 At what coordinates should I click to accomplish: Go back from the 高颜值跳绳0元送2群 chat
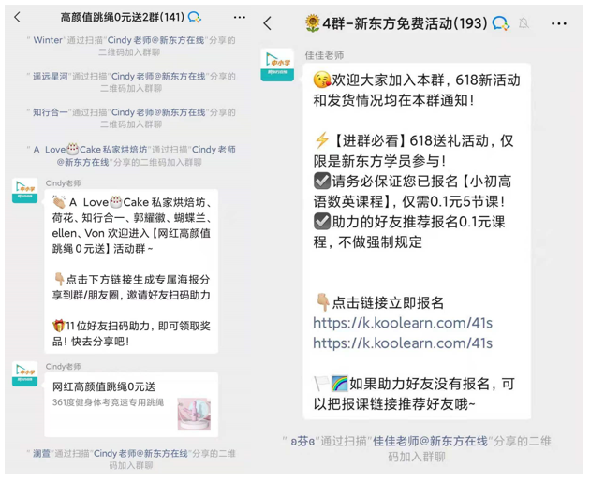pos(17,17)
